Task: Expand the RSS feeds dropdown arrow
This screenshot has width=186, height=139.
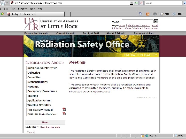Action: [151, 14]
